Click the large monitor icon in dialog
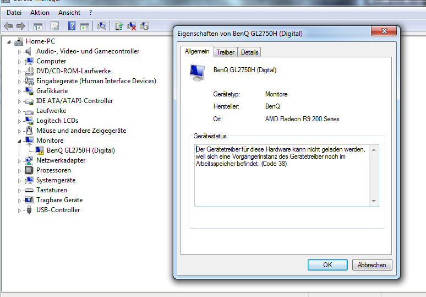Image resolution: width=426 pixels, height=297 pixels. pyautogui.click(x=197, y=73)
